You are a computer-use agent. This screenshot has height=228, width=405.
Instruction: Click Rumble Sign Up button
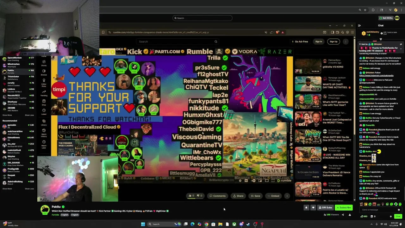tap(333, 41)
